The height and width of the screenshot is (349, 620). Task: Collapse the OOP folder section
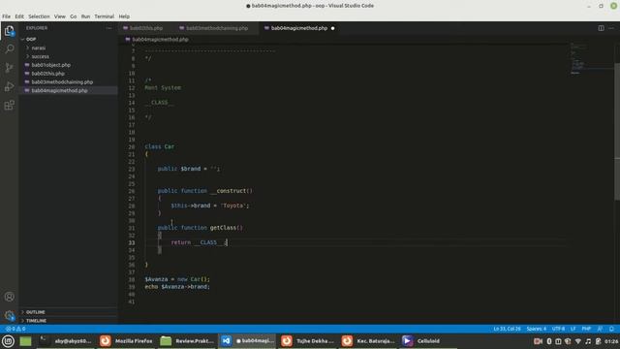pos(31,39)
